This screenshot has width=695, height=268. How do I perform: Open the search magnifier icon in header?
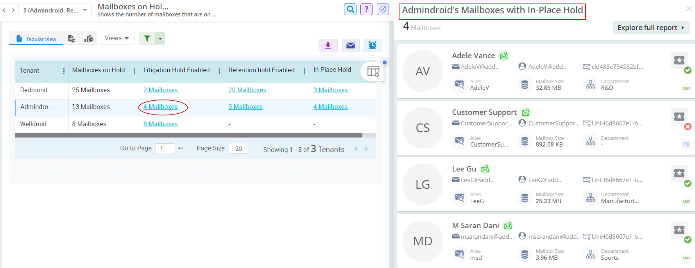pos(350,9)
